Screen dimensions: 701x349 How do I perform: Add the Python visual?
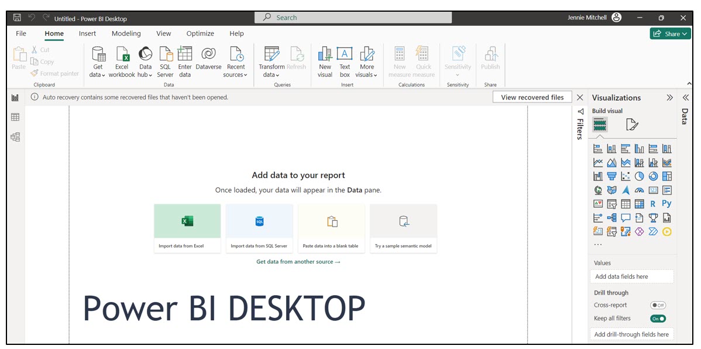tap(667, 204)
